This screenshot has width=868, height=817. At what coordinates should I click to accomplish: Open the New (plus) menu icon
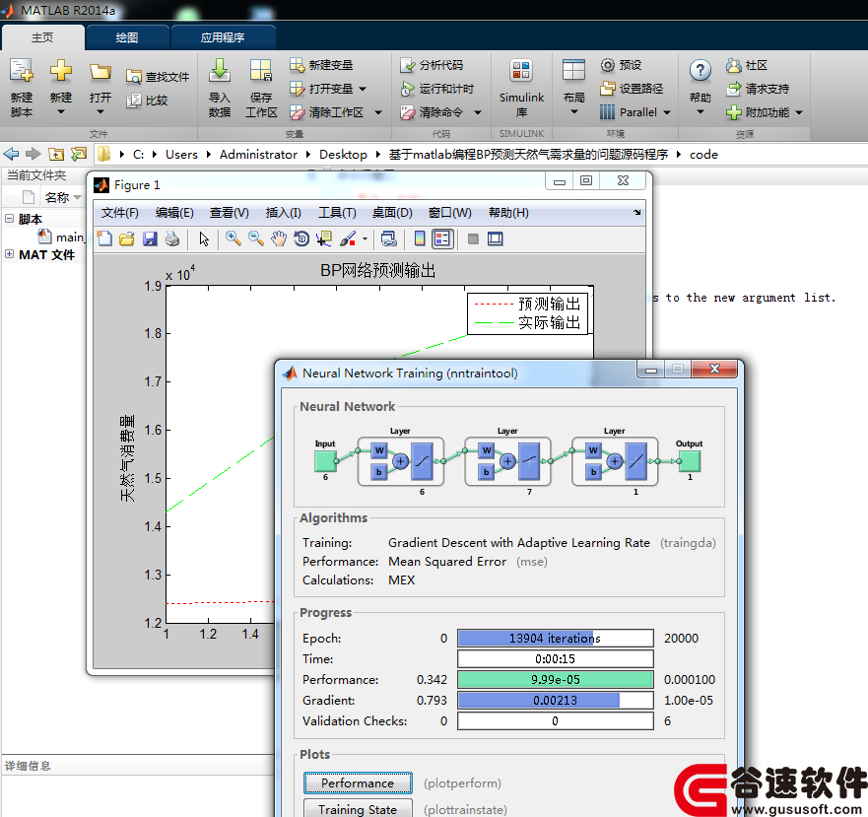[61, 72]
